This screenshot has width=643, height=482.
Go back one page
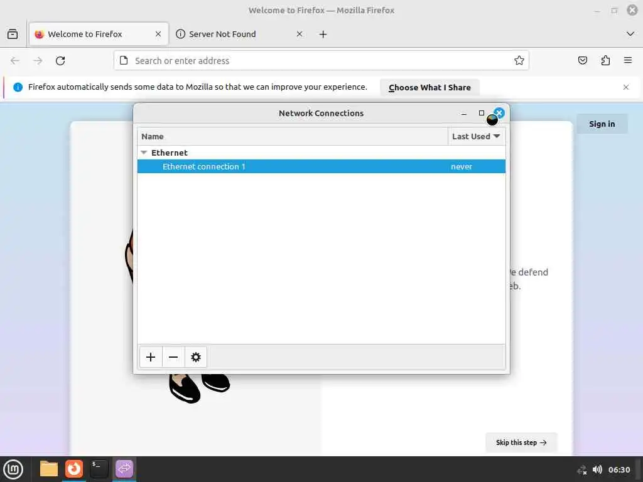(x=15, y=61)
